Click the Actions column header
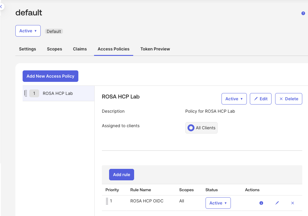 (252, 190)
